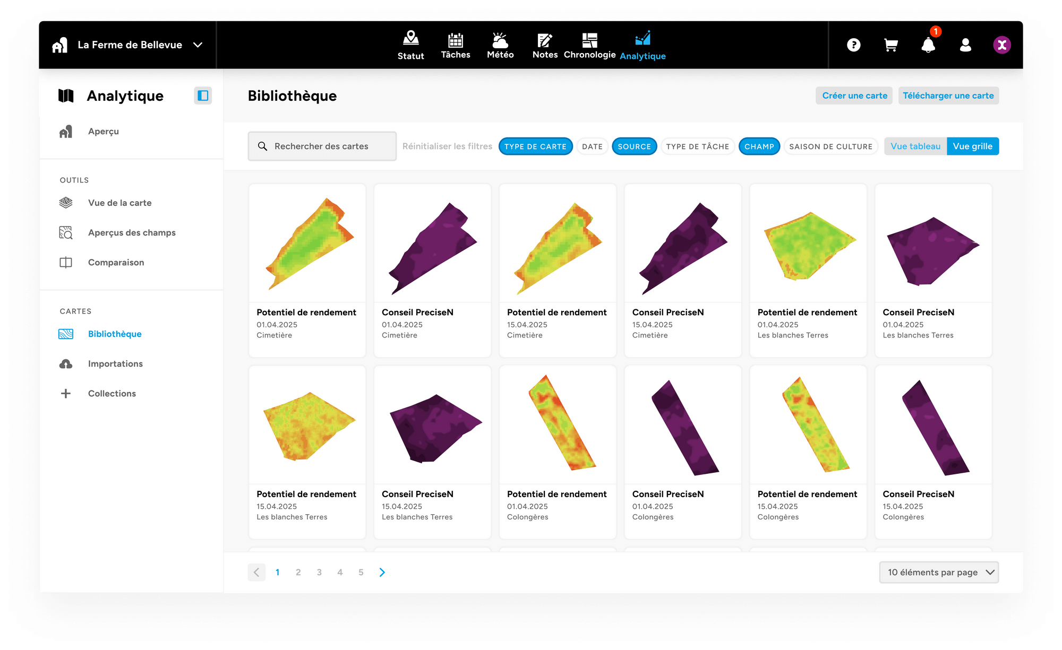
Task: Click the Comparaison tool icon
Action: coord(67,262)
